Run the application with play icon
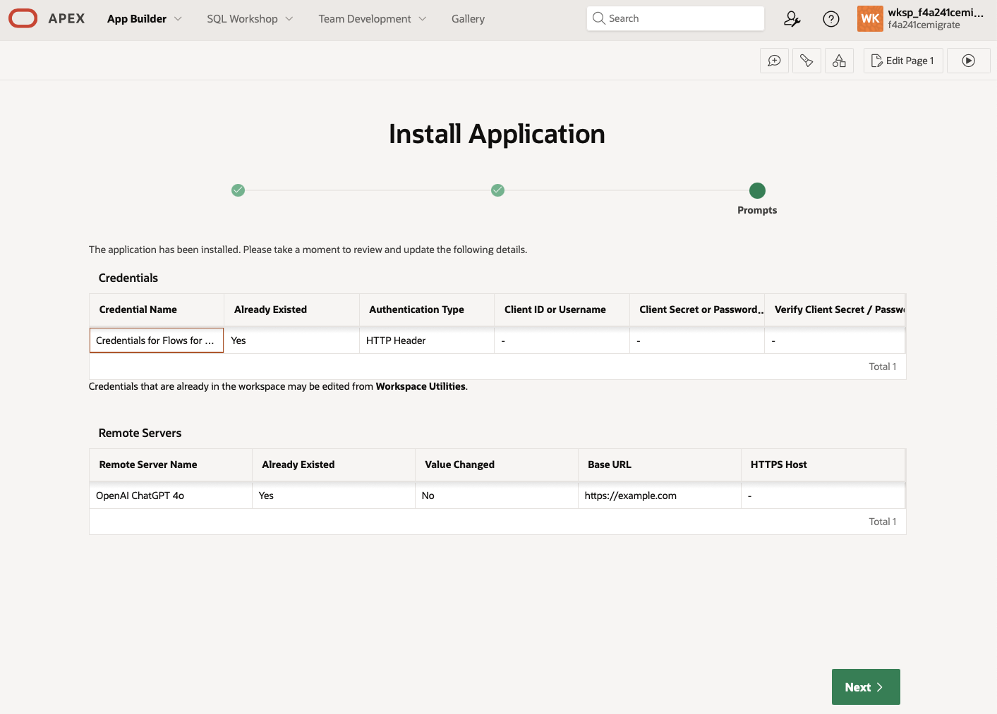This screenshot has height=714, width=997. [969, 61]
